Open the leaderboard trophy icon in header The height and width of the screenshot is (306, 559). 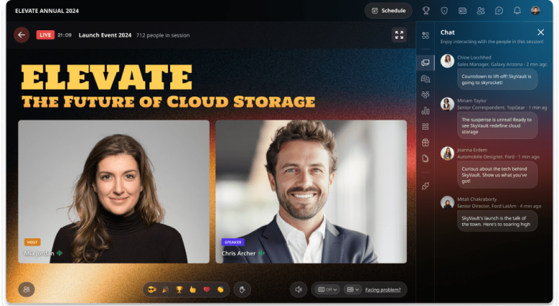pyautogui.click(x=426, y=11)
